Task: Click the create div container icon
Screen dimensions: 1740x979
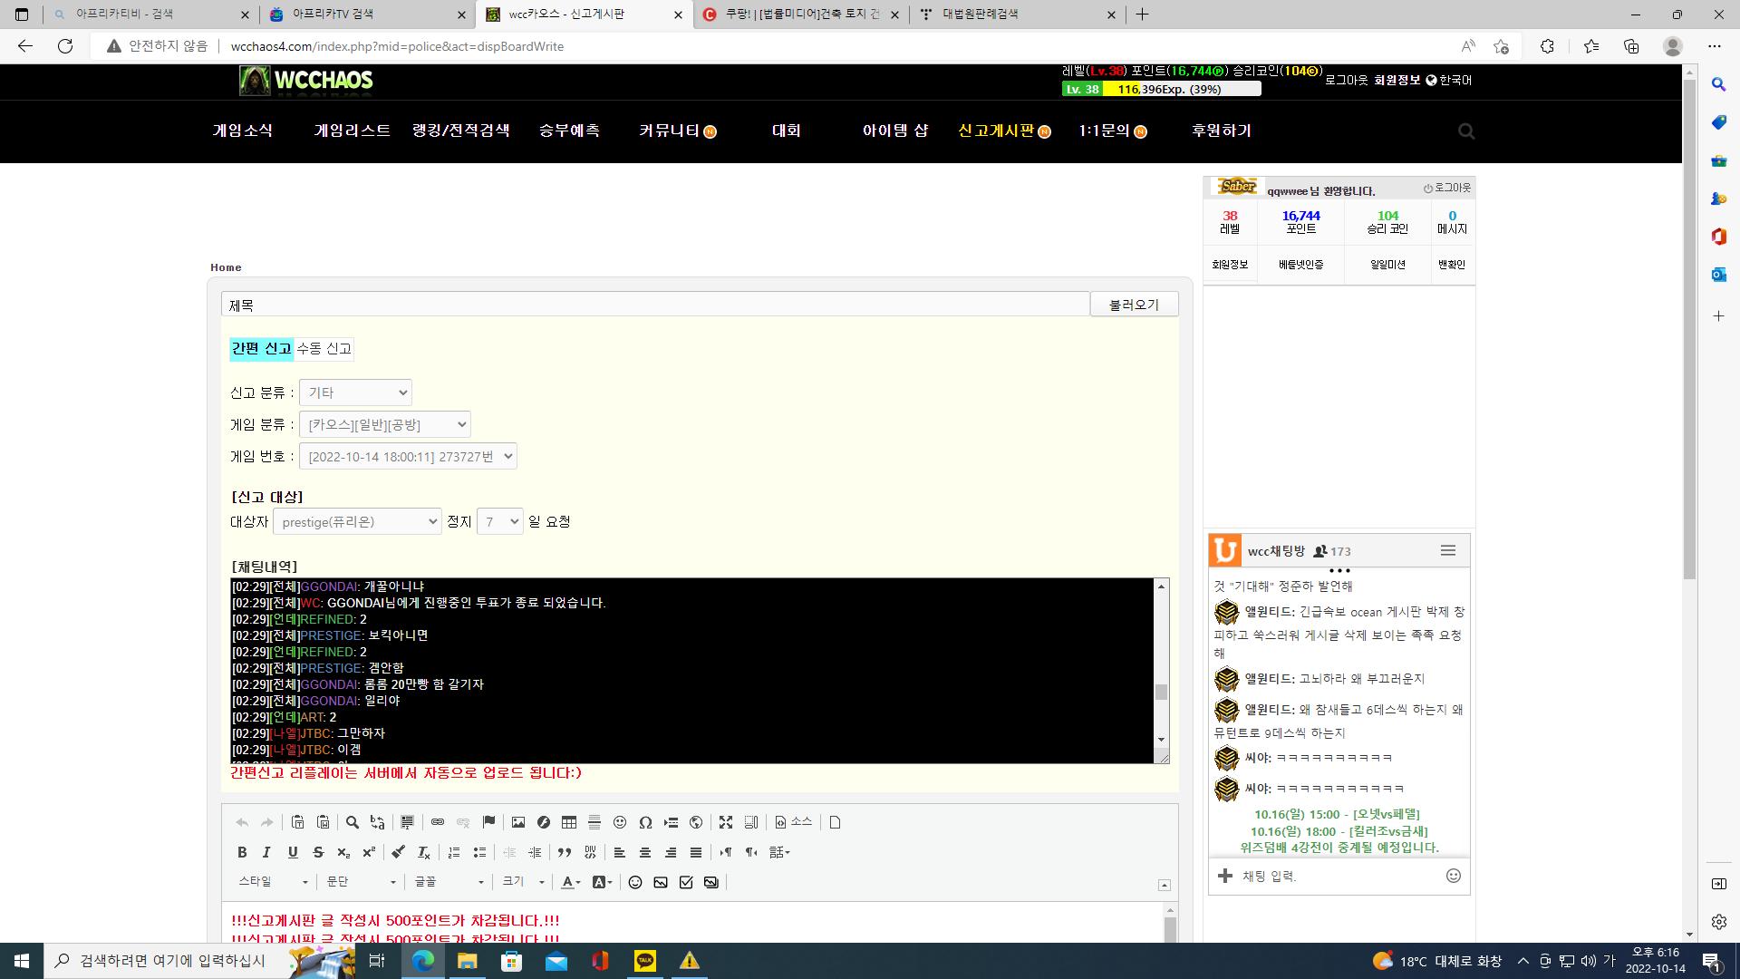Action: tap(590, 852)
